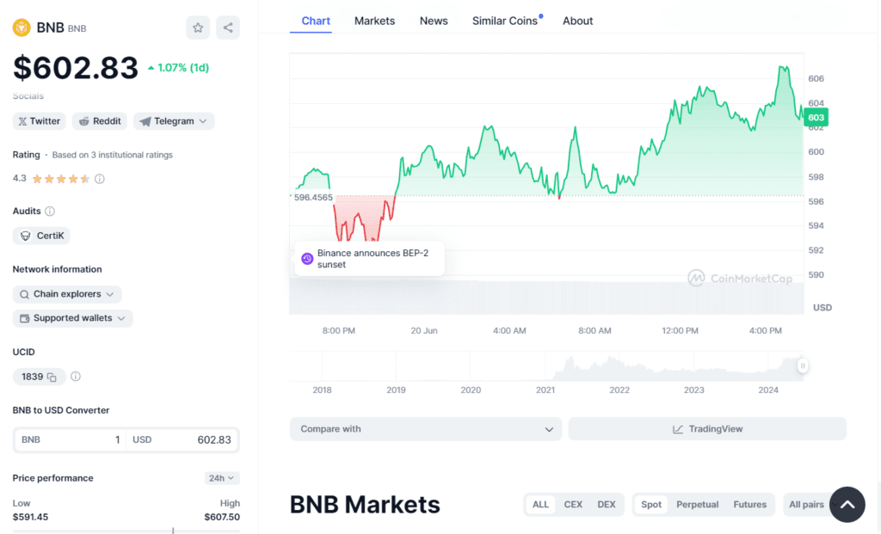Viewport: 881px width, 534px height.
Task: Click the 1.07% (1d) change indicator
Action: (x=179, y=68)
